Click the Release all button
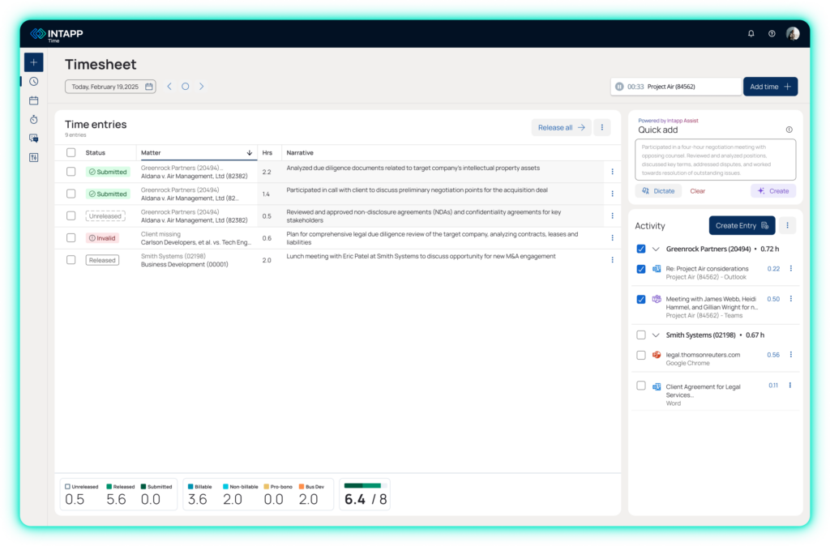Screen dimensions: 830x546 [561, 127]
